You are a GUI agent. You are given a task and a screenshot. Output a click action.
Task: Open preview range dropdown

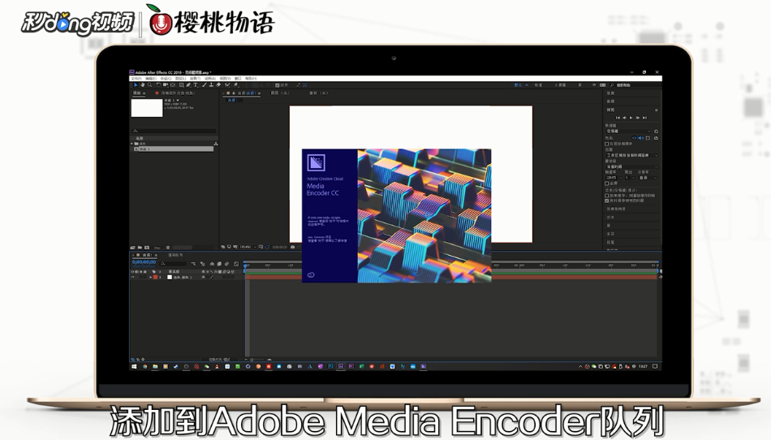(x=632, y=155)
